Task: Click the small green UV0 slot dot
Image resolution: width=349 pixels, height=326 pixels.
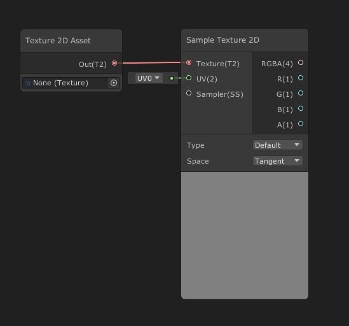Action: click(172, 78)
